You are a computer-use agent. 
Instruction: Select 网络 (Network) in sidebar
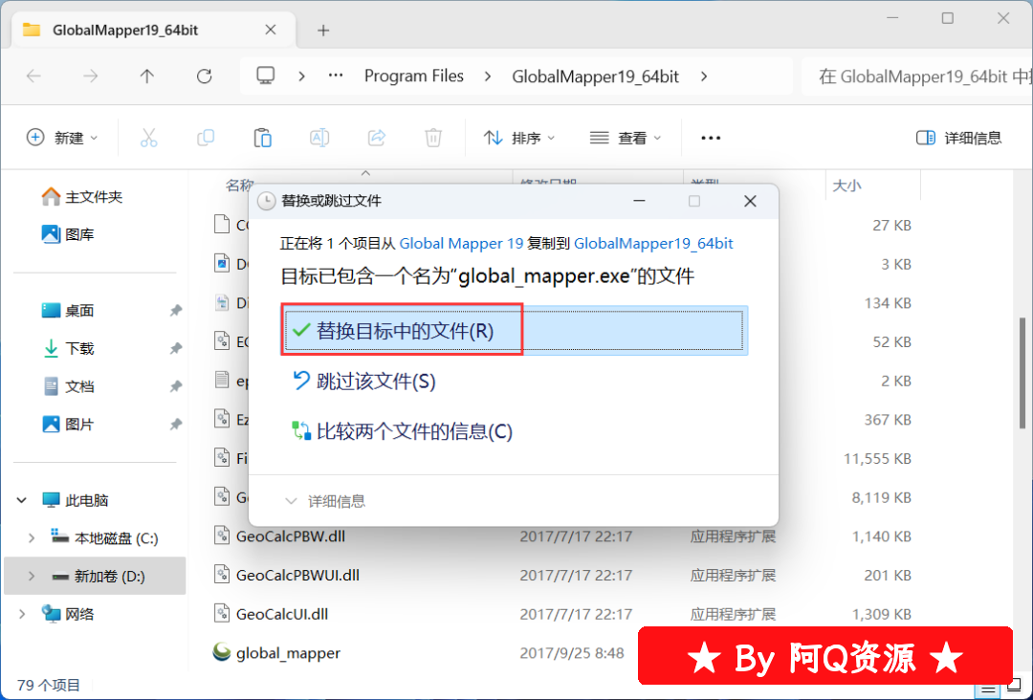pyautogui.click(x=68, y=614)
